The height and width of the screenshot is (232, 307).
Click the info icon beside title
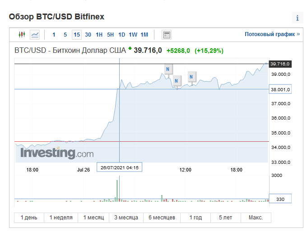click(298, 18)
